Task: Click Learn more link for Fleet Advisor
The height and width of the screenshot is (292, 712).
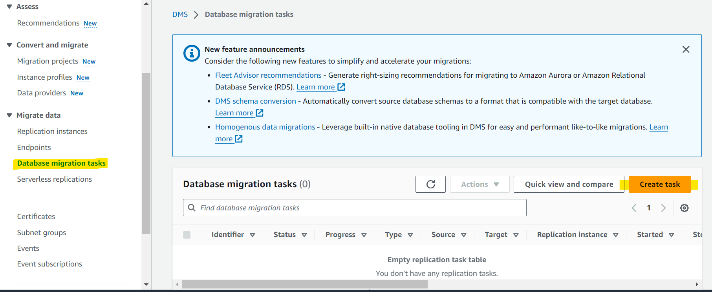Action: (316, 87)
